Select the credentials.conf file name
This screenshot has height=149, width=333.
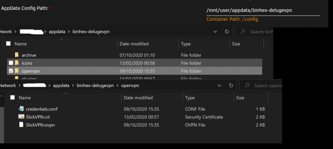click(42, 109)
